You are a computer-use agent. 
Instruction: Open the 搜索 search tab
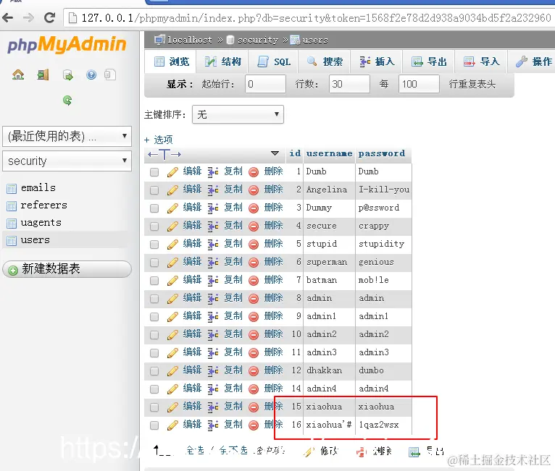click(325, 61)
